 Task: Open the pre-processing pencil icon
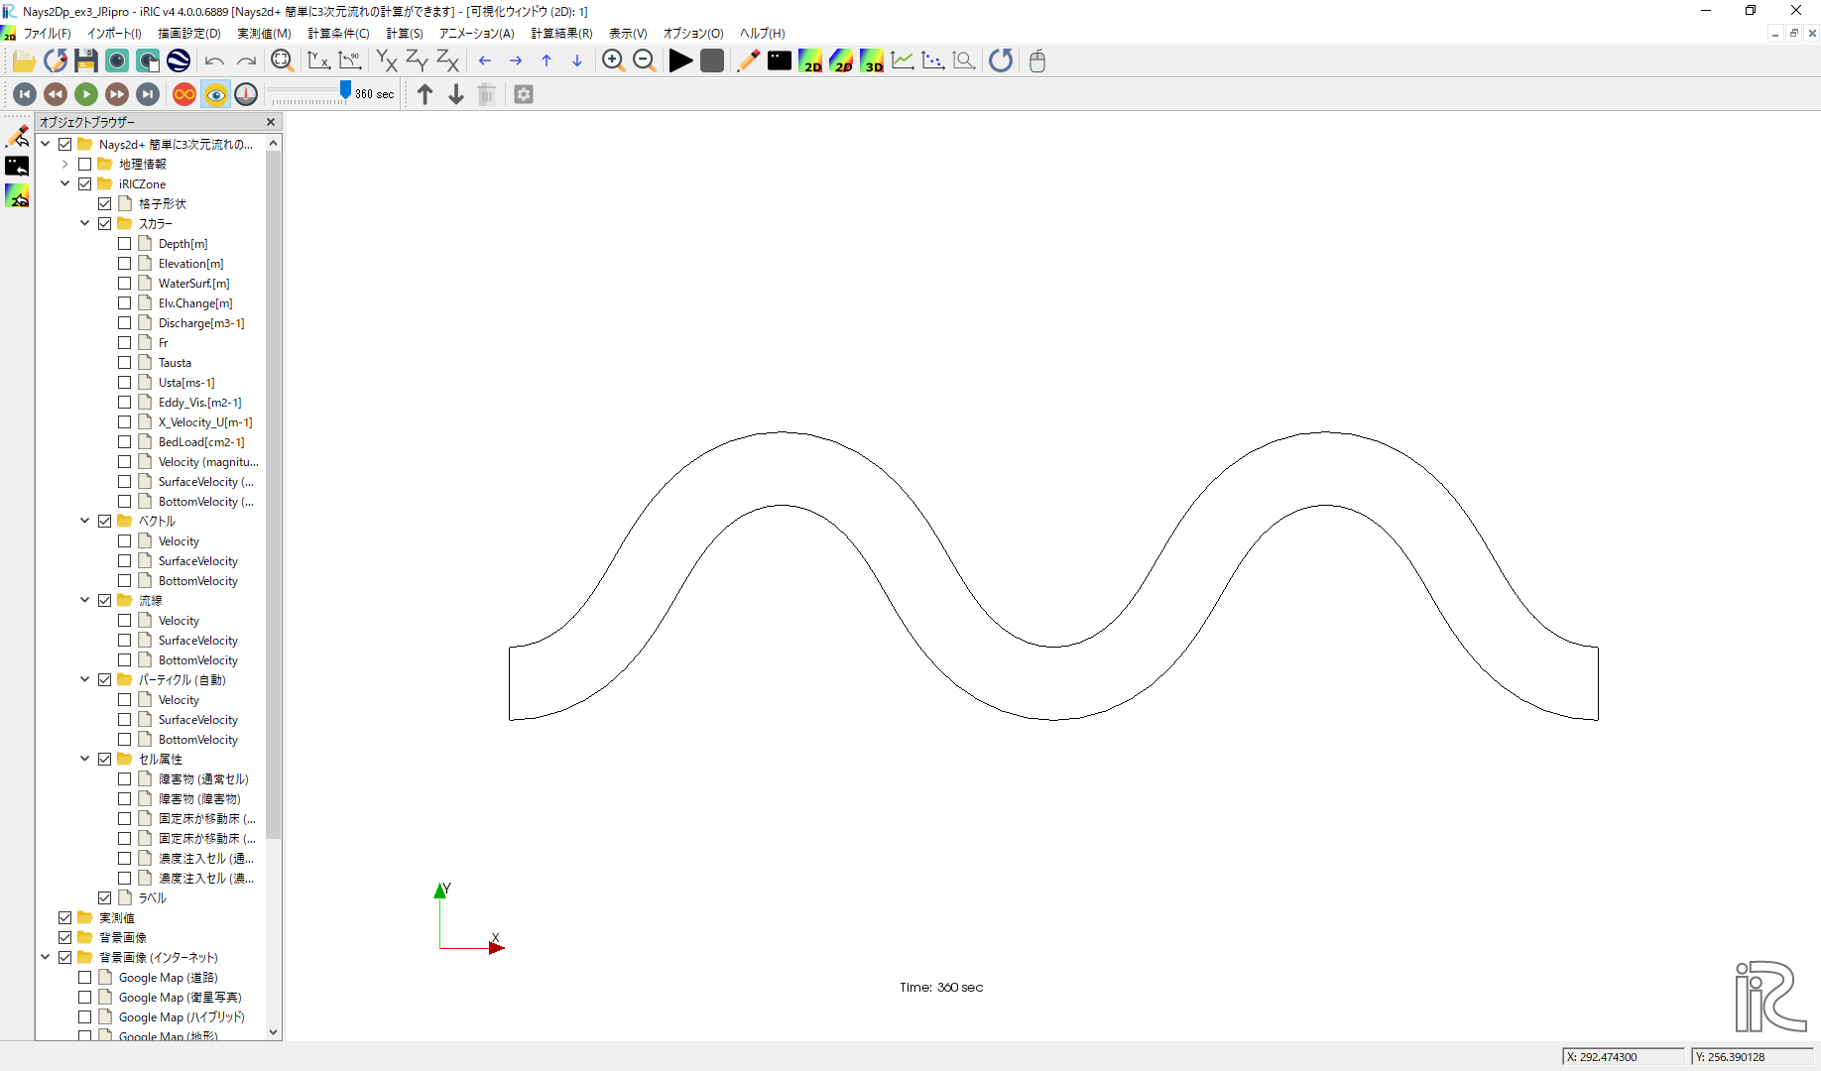[748, 60]
